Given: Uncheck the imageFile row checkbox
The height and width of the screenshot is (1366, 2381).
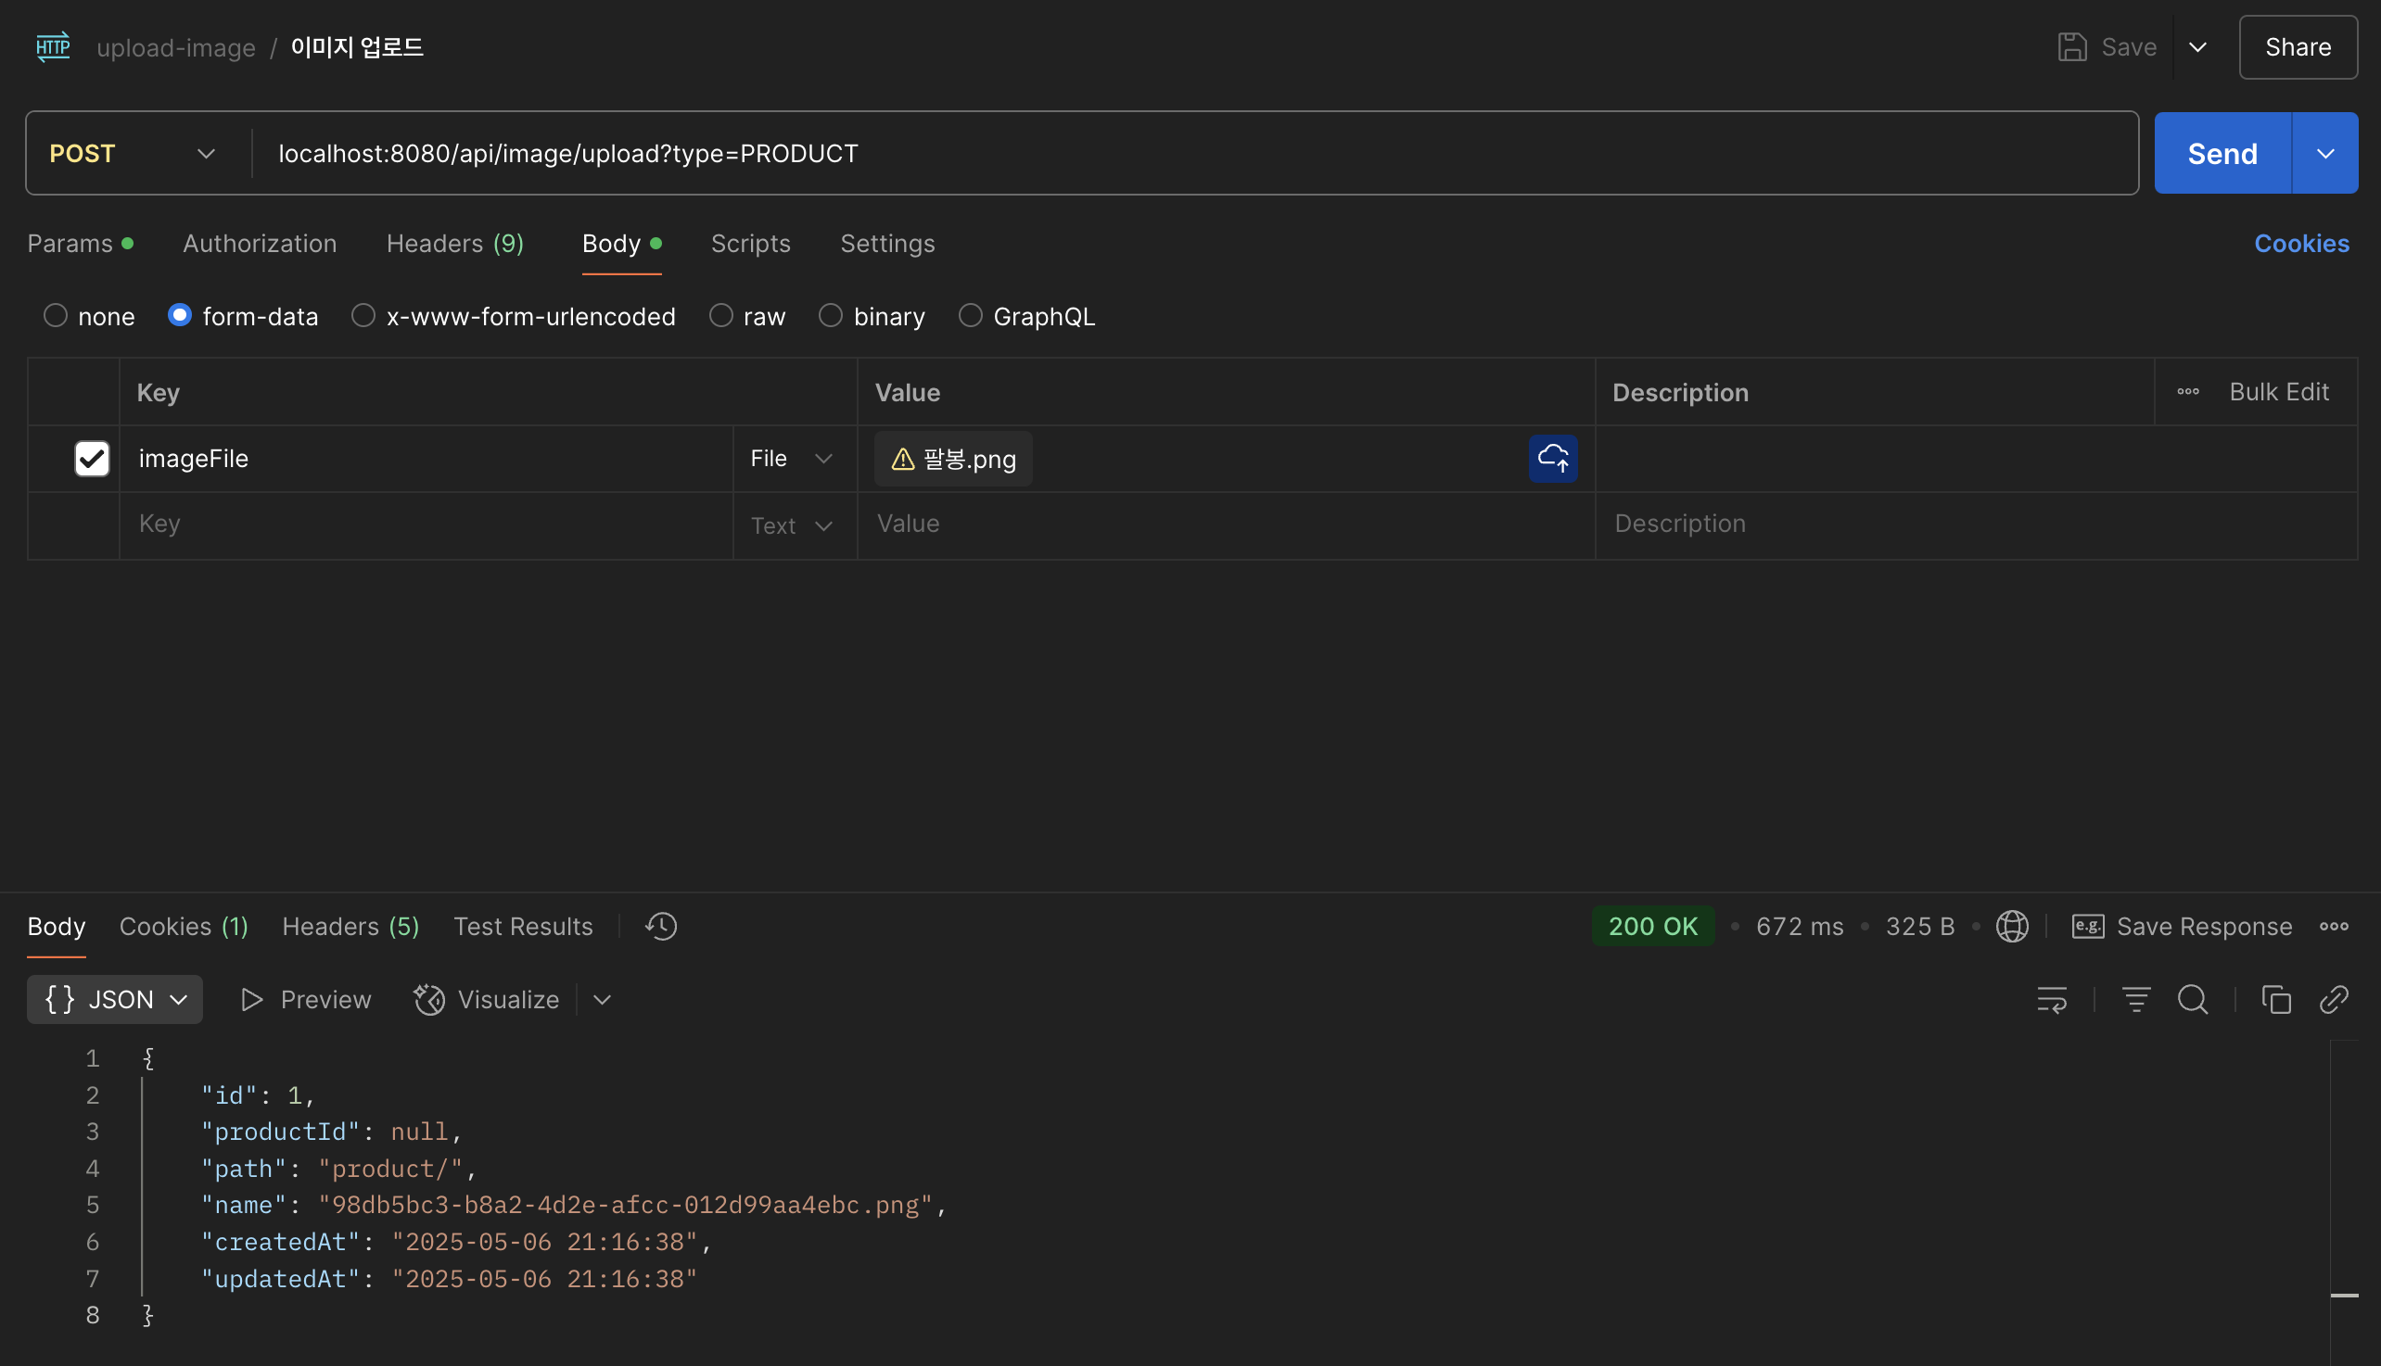Looking at the screenshot, I should pos(92,458).
